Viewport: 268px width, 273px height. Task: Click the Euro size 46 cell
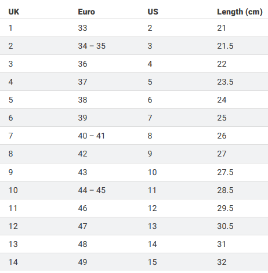[x=82, y=208]
